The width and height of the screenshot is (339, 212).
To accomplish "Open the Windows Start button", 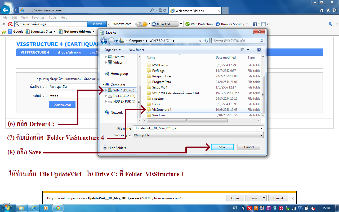I will pyautogui.click(x=7, y=207).
